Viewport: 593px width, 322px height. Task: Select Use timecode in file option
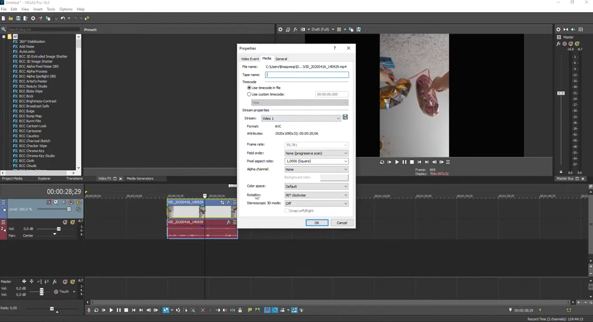[x=249, y=88]
